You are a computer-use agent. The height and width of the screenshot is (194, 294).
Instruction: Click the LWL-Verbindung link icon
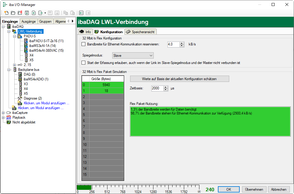[14, 31]
